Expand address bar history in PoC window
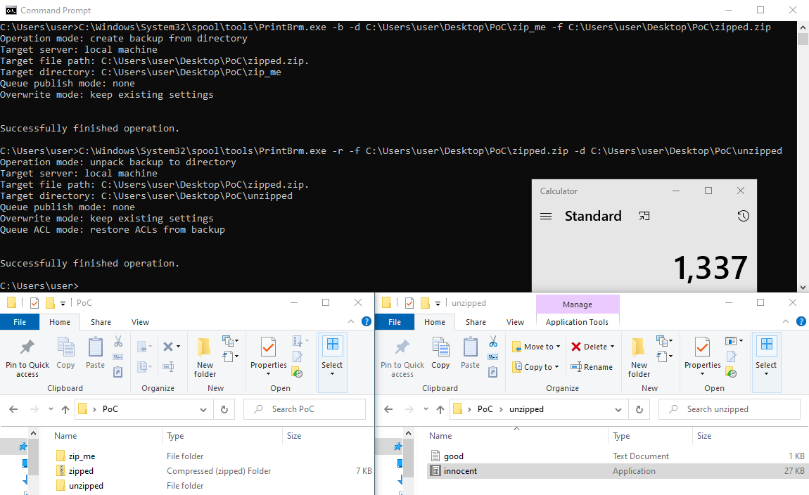This screenshot has height=495, width=809. coord(203,409)
